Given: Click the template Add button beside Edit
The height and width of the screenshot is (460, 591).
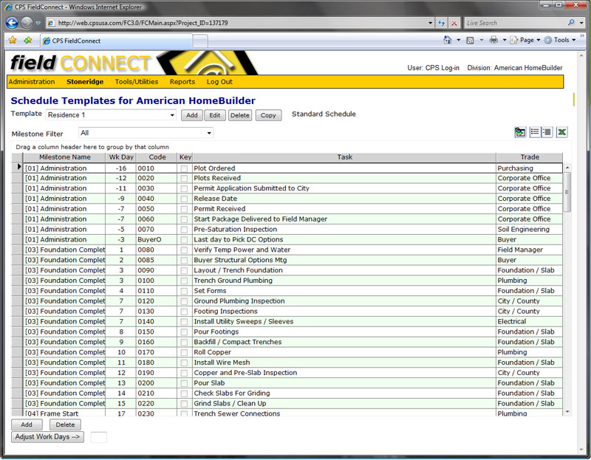Looking at the screenshot, I should pyautogui.click(x=191, y=115).
